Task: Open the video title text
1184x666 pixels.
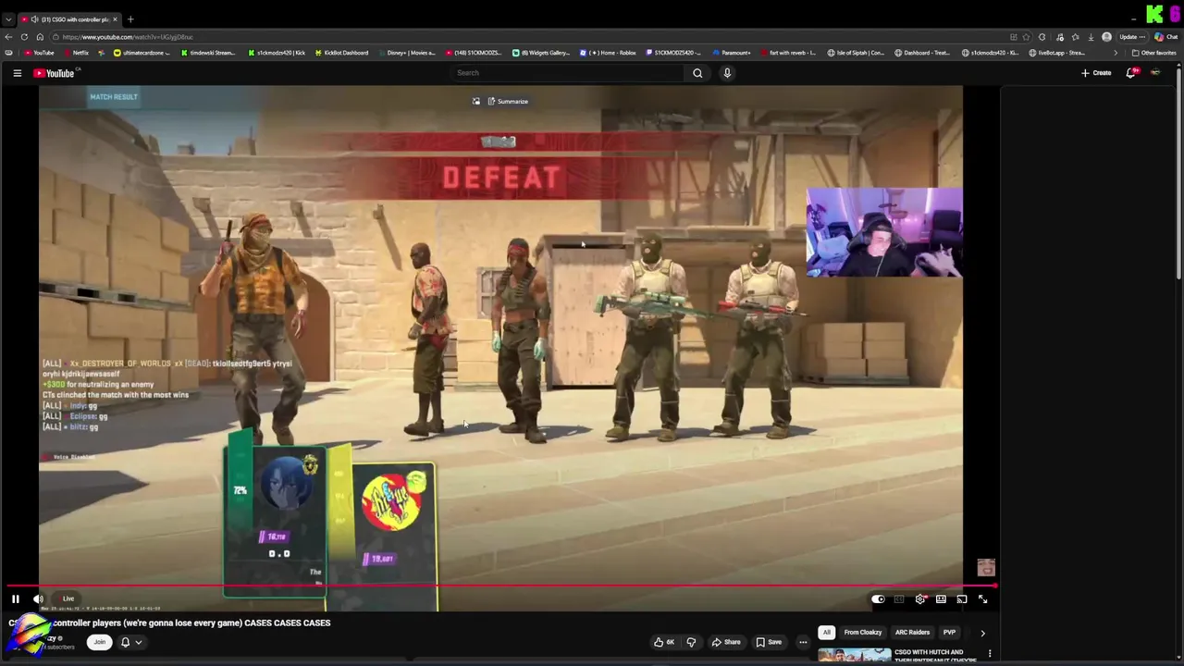Action: point(169,623)
